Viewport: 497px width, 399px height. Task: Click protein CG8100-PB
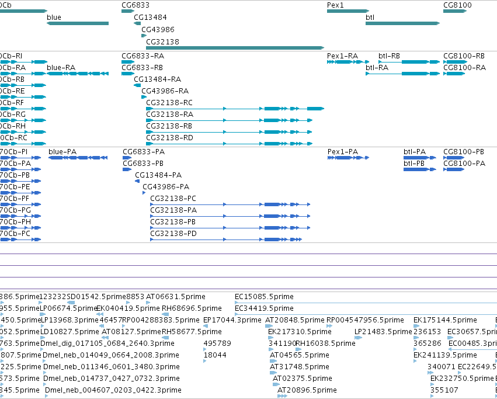(454, 158)
